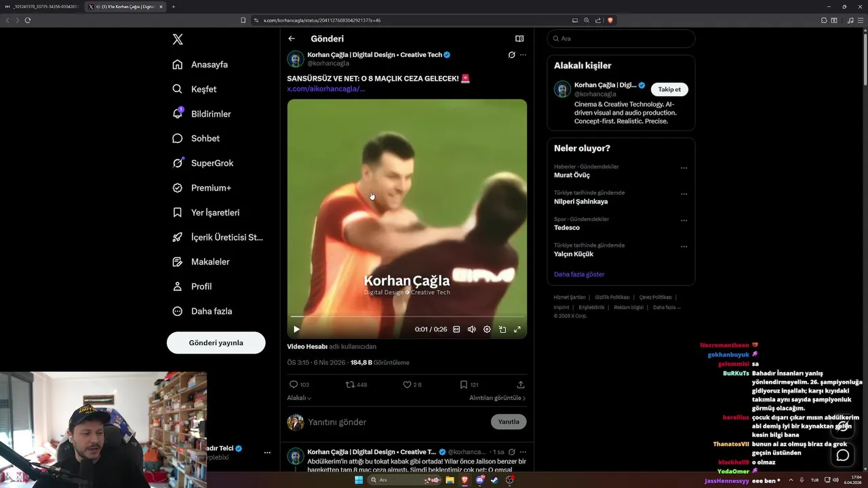
Task: Click the Yer İşaretleri bookmark icon
Action: 178,212
